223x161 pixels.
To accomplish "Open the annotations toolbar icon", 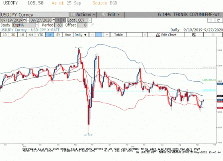I will (194, 35).
